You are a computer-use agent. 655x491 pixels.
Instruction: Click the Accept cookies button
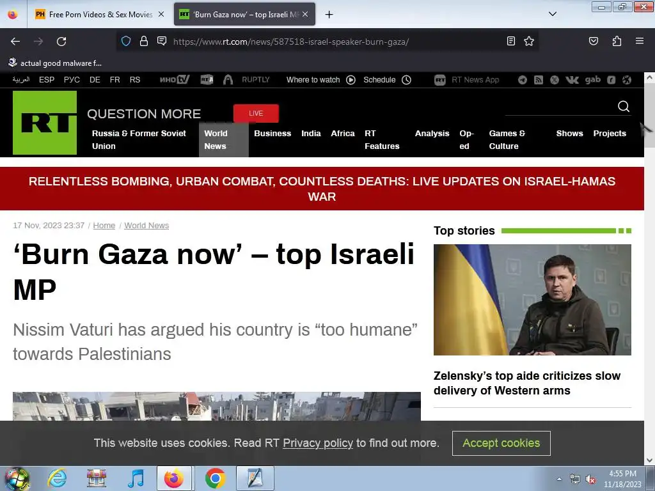pyautogui.click(x=501, y=443)
